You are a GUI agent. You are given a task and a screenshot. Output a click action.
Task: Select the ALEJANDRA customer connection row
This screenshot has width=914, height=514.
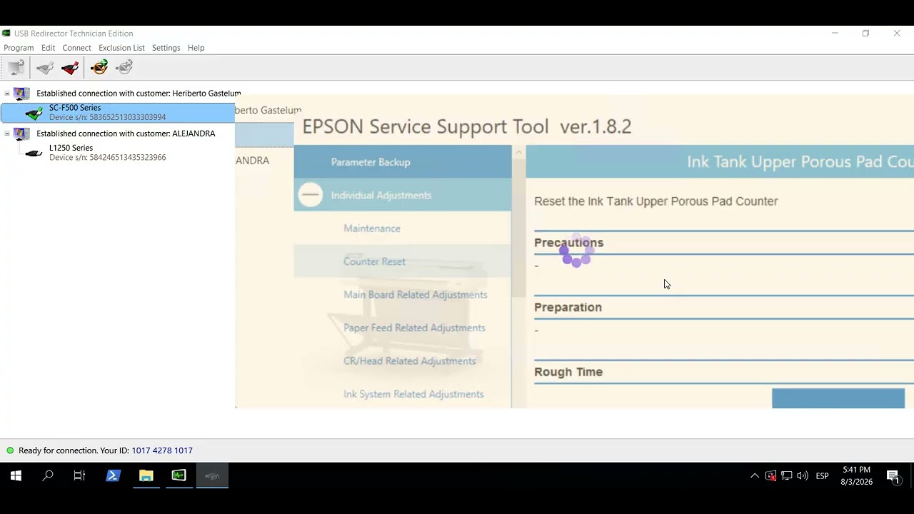tap(126, 133)
